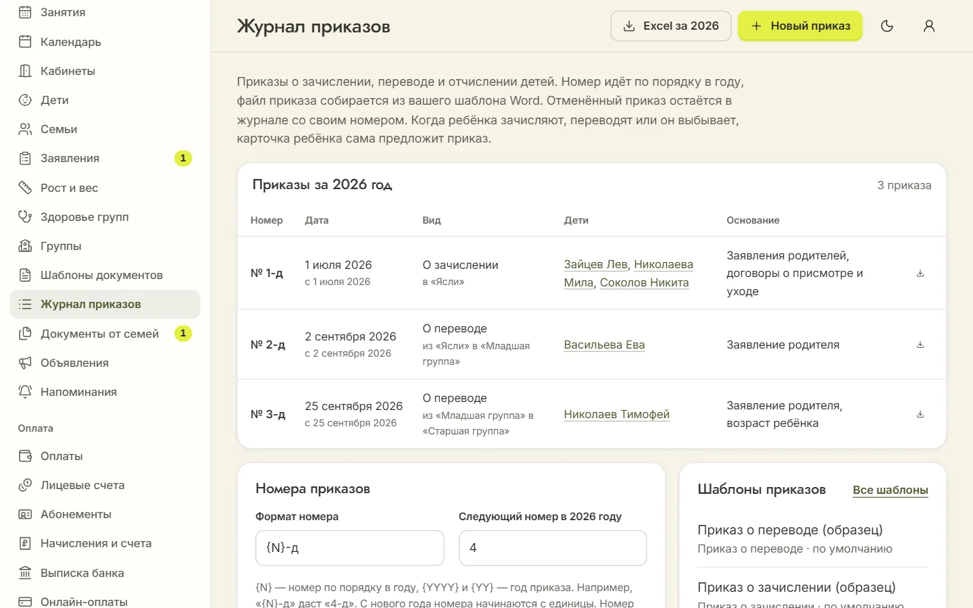This screenshot has height=608, width=973.
Task: Select Шаблоны документов in sidebar
Action: (x=105, y=275)
